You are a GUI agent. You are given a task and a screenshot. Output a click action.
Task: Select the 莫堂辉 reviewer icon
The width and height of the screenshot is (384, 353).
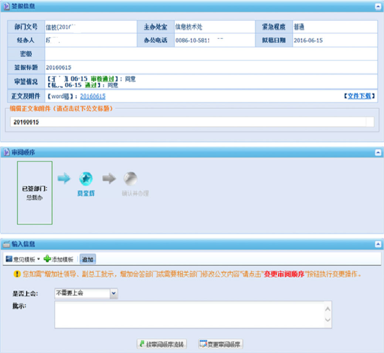click(x=86, y=179)
